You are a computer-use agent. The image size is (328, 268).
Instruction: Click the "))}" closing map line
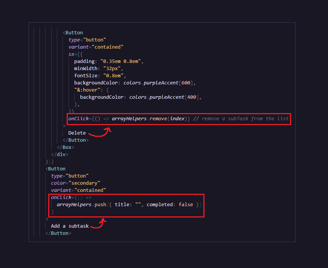[x=50, y=162]
